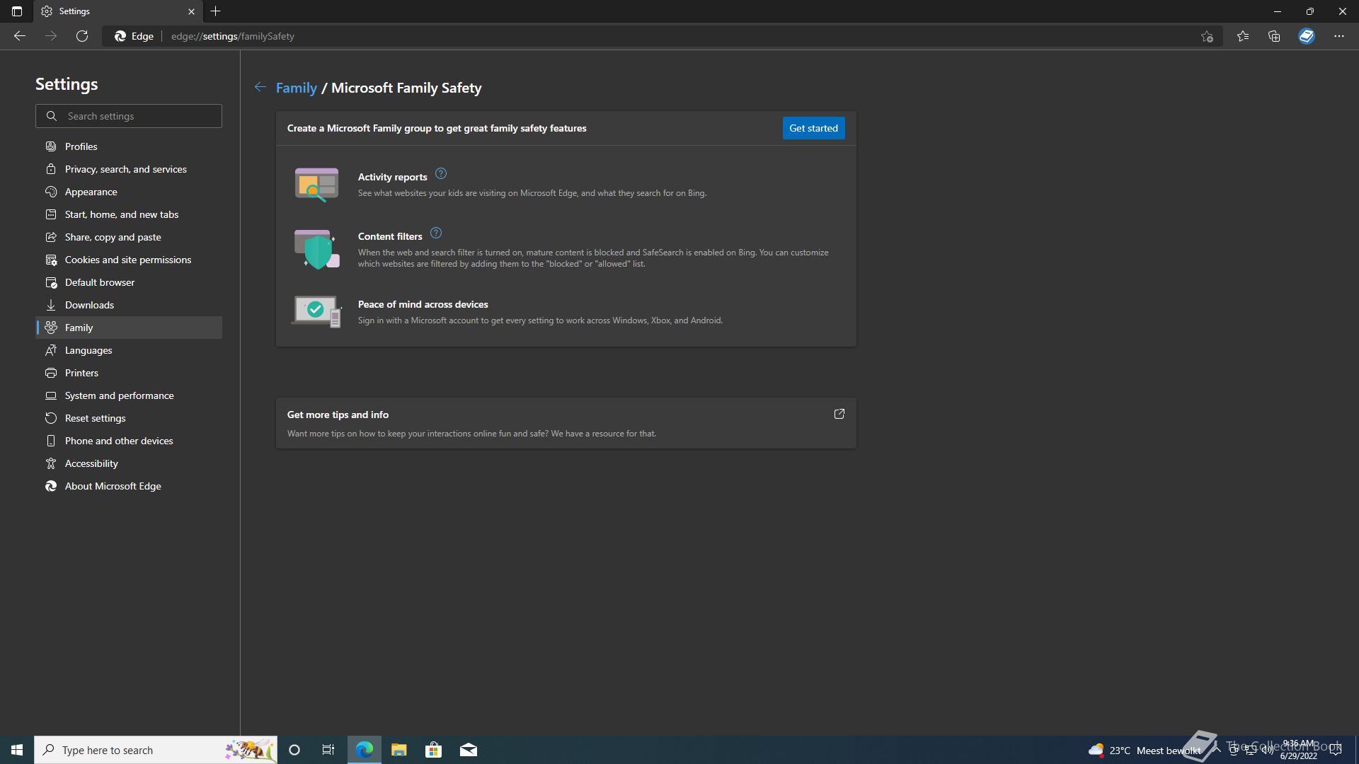Open About Microsoft Edge page

[x=129, y=486]
